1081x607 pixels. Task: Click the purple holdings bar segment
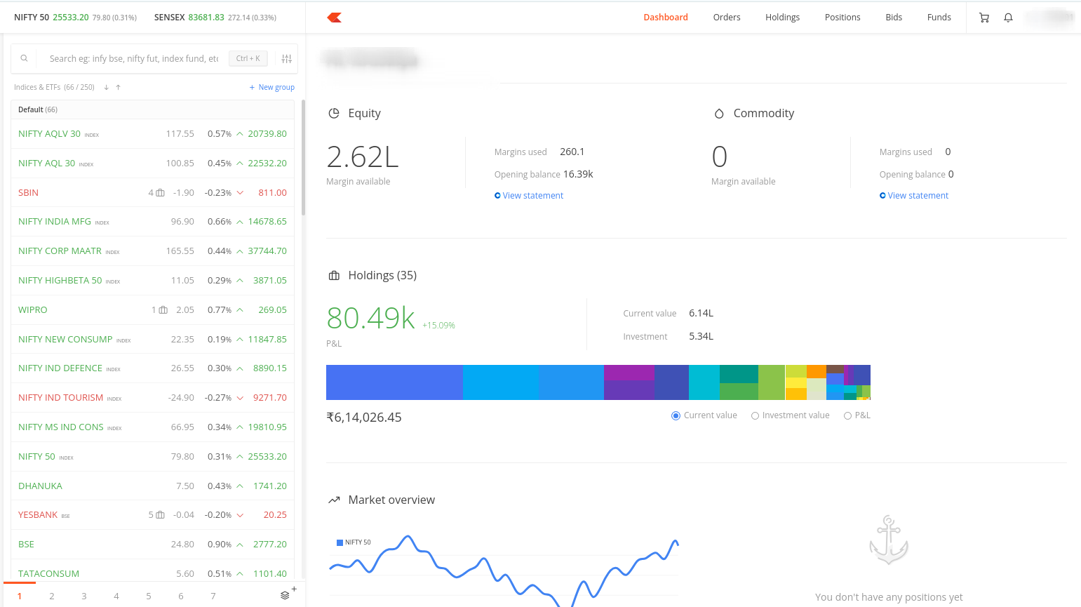[629, 373]
